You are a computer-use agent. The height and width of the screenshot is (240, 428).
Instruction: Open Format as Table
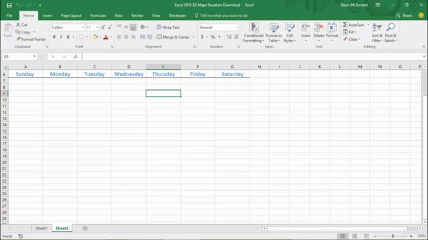pyautogui.click(x=274, y=33)
